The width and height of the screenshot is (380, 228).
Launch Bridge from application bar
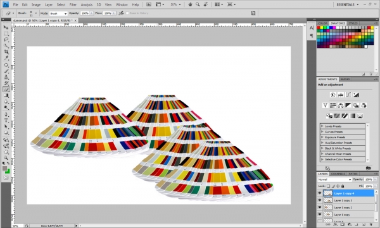tap(149, 4)
